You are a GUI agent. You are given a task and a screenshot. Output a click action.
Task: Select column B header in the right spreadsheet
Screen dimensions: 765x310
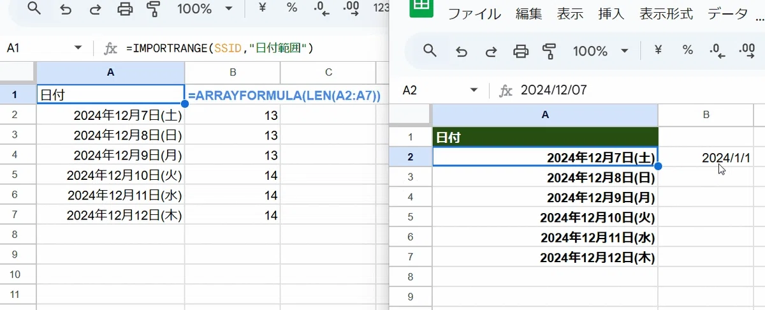[x=706, y=115]
